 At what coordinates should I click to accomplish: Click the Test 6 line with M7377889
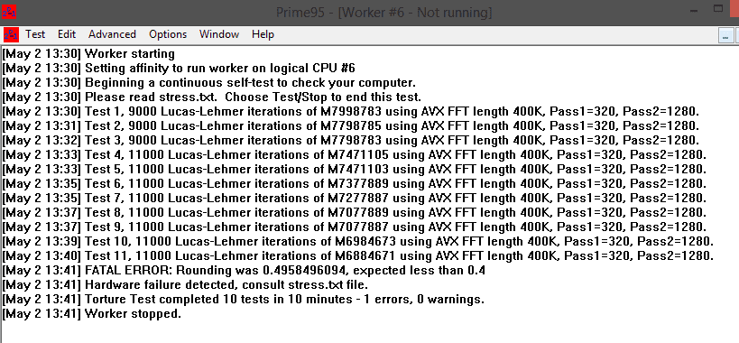(355, 184)
